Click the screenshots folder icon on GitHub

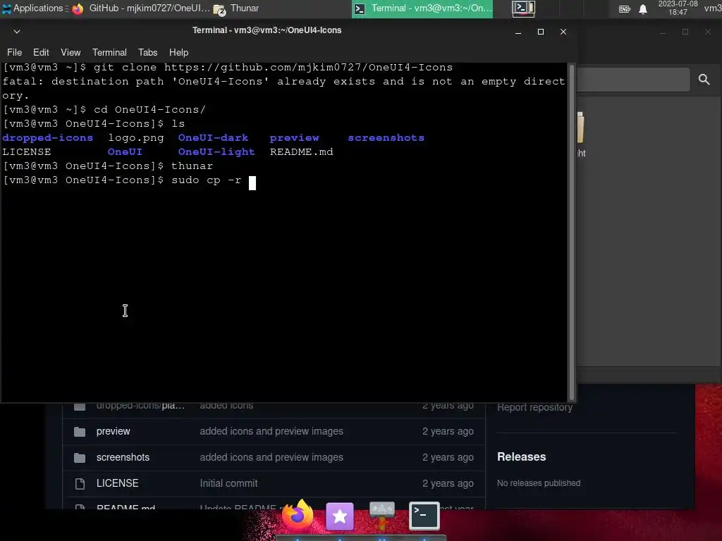(x=80, y=458)
